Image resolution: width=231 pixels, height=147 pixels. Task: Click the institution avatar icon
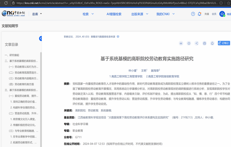pos(222,14)
